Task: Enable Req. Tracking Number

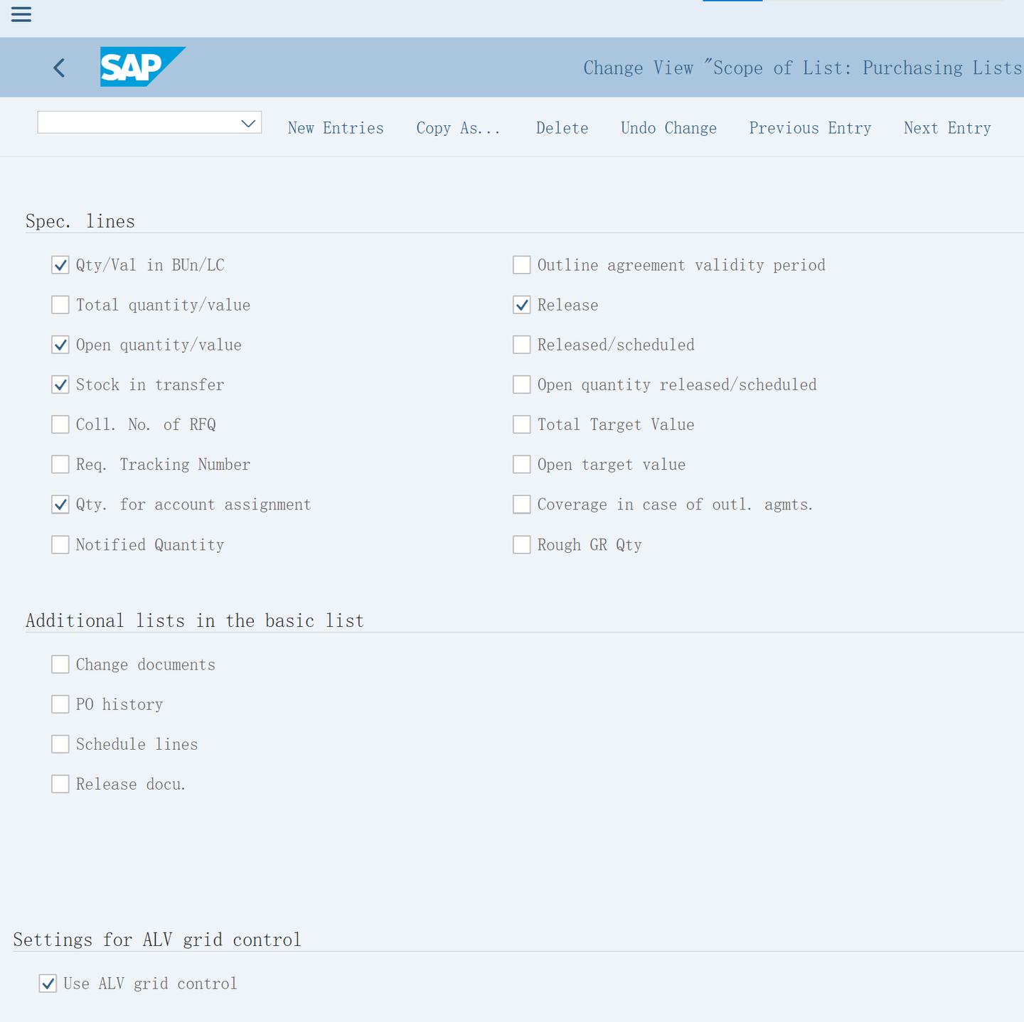Action: point(60,464)
